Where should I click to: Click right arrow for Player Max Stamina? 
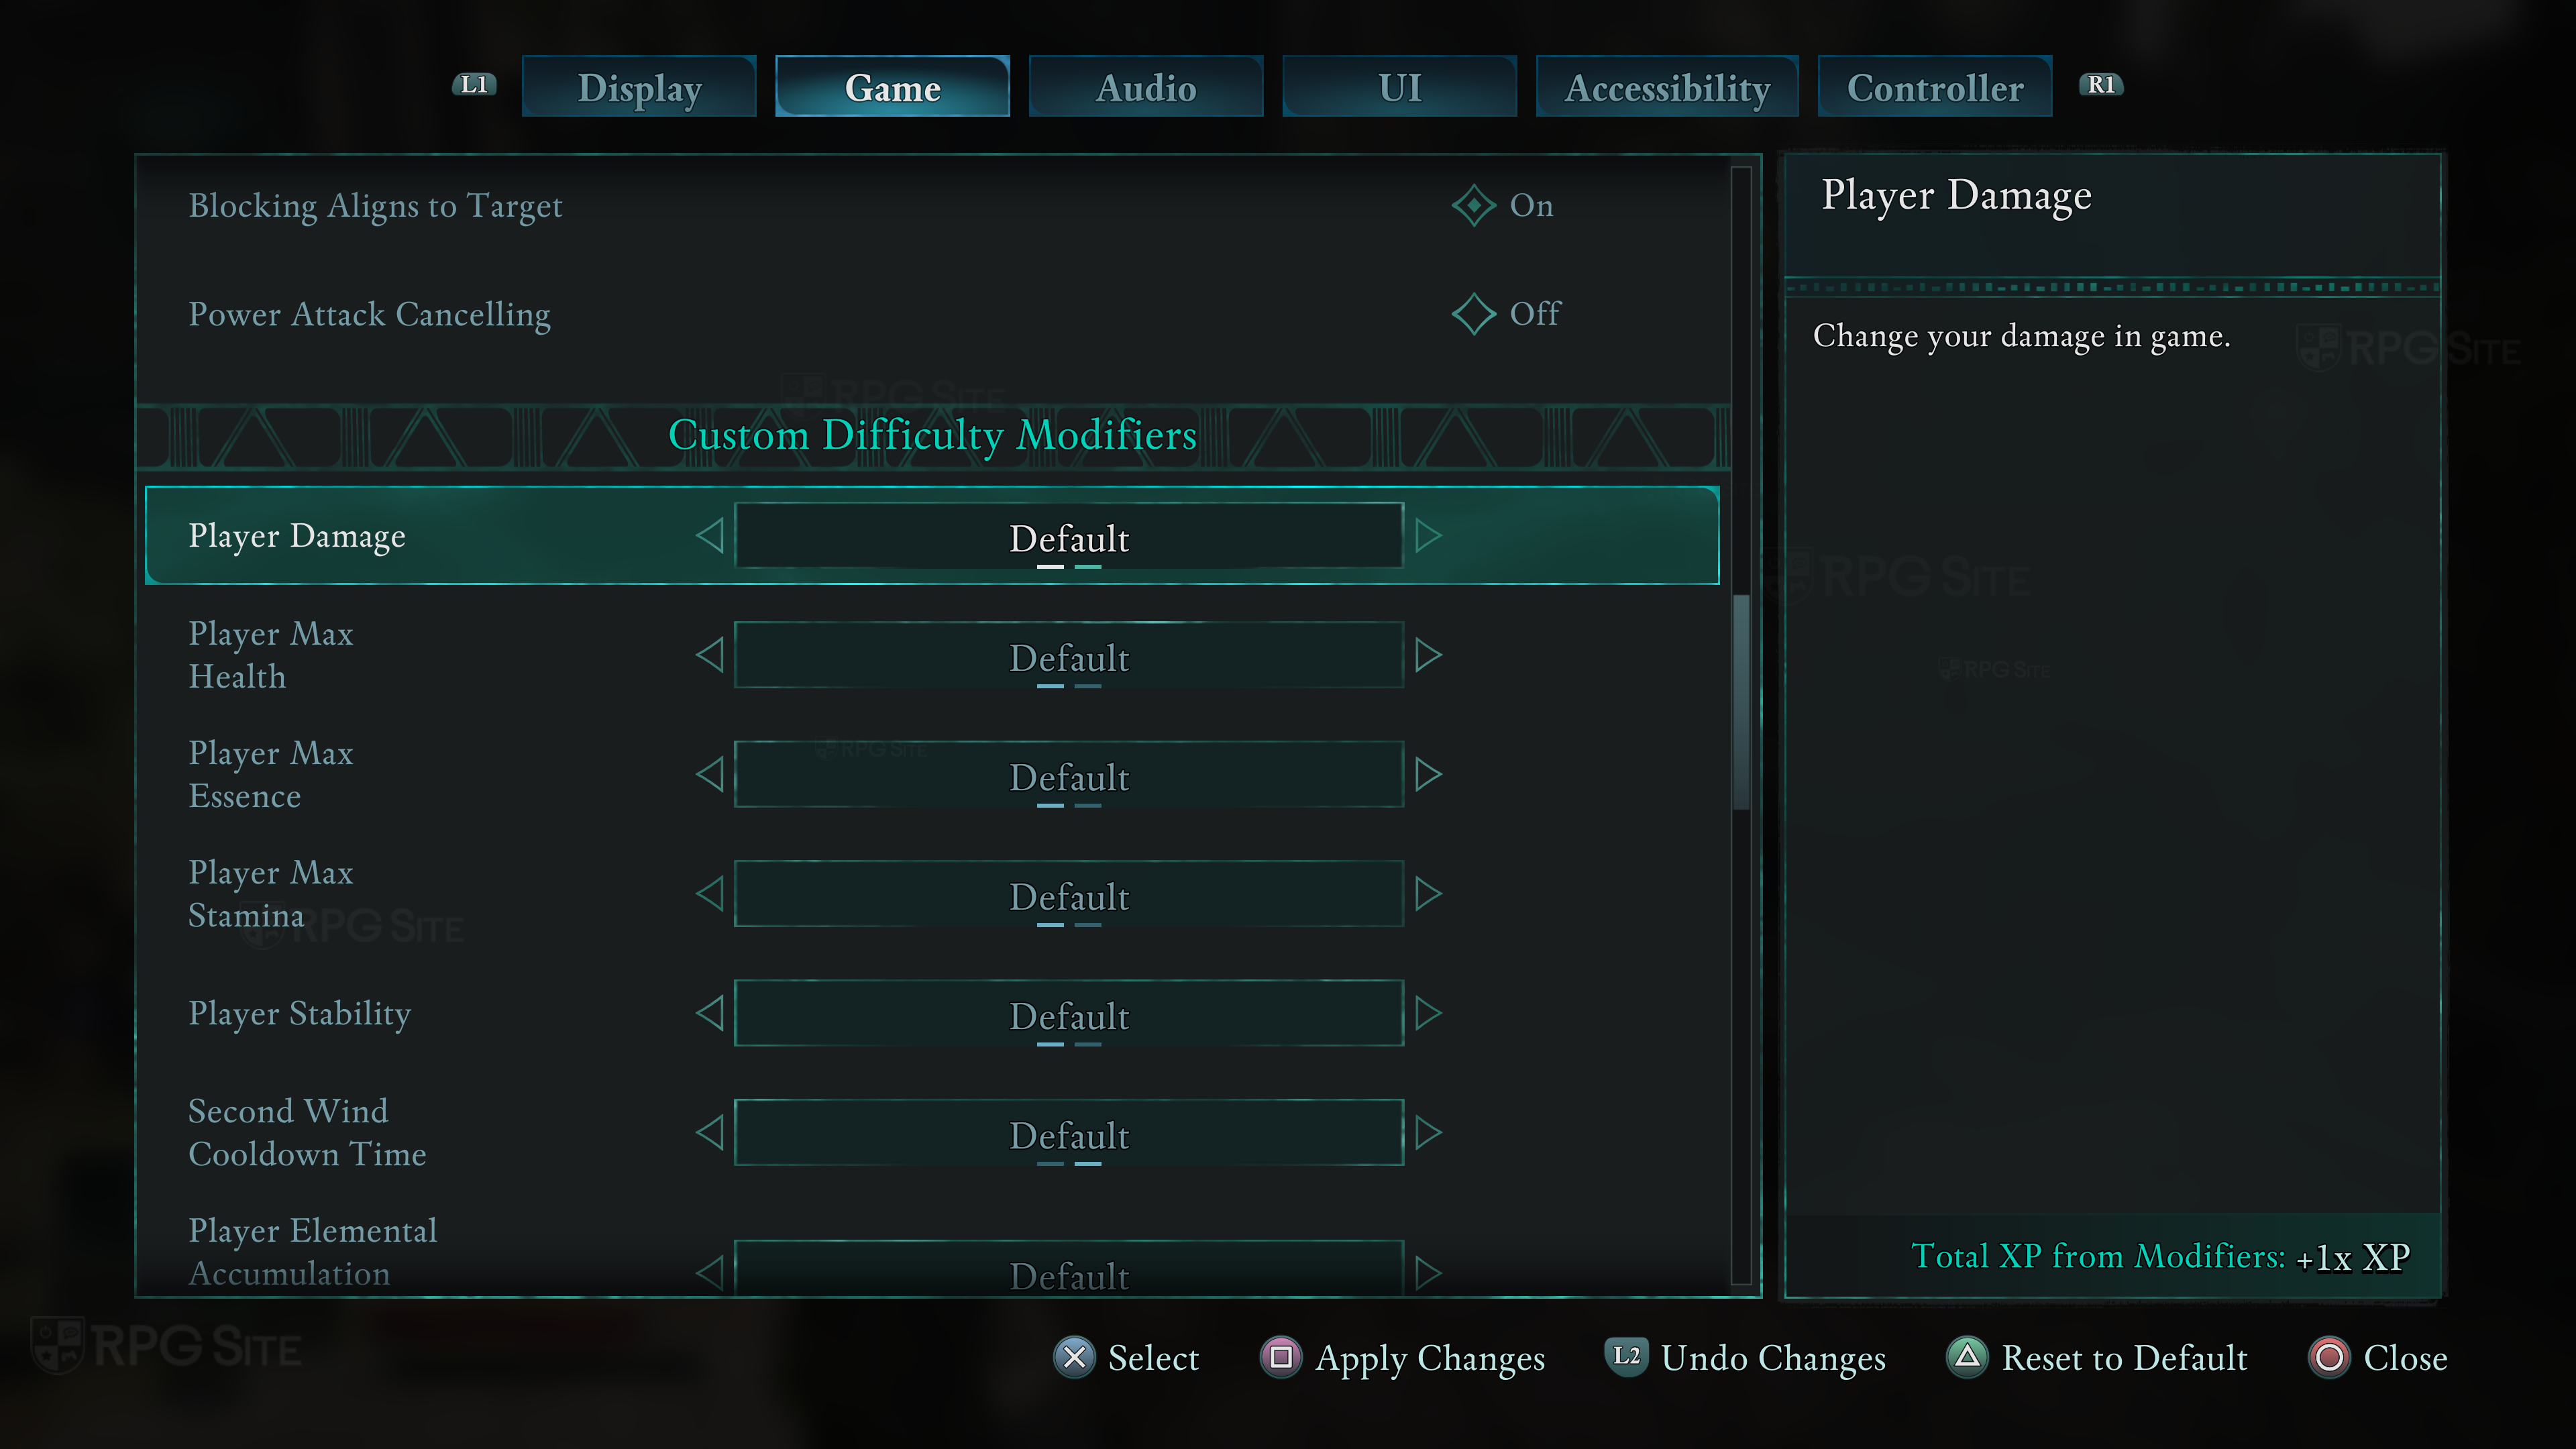pyautogui.click(x=1428, y=894)
